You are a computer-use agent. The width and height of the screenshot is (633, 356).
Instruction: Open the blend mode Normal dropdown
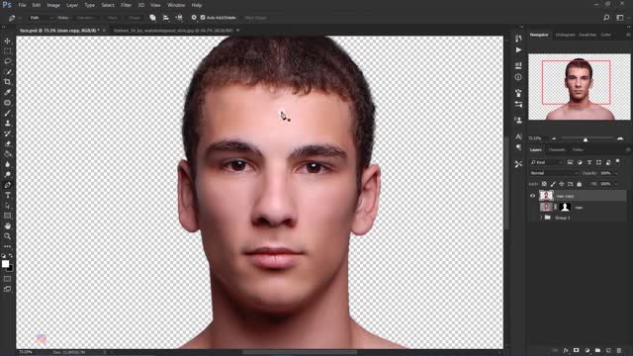[554, 173]
